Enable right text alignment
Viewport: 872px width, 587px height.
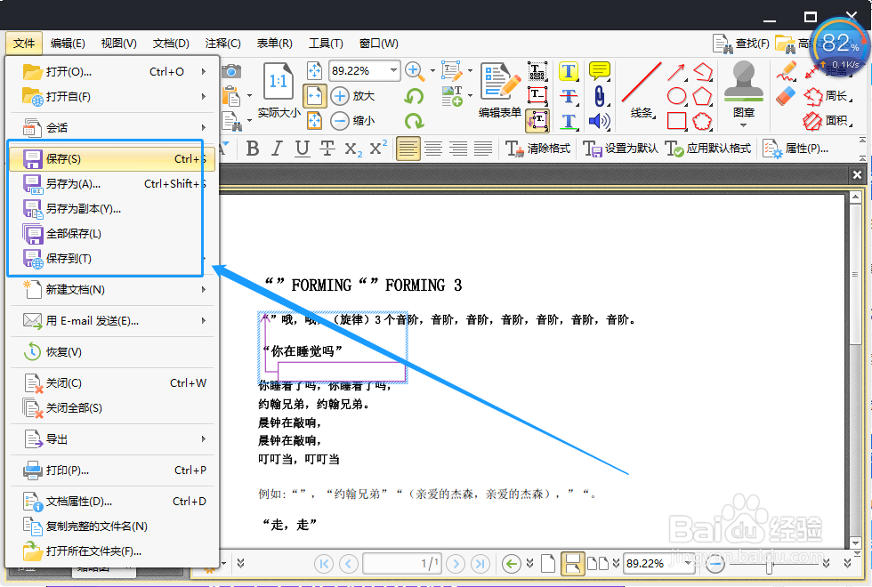458,149
